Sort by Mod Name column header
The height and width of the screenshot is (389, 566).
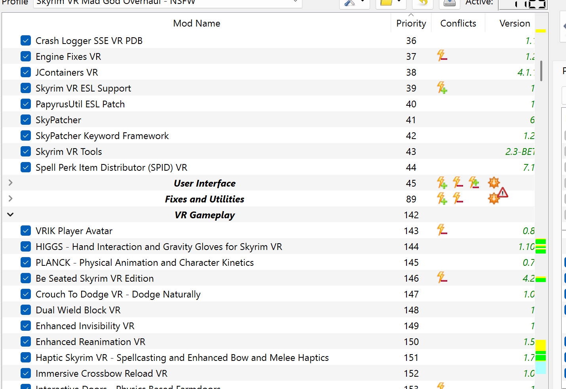point(196,23)
